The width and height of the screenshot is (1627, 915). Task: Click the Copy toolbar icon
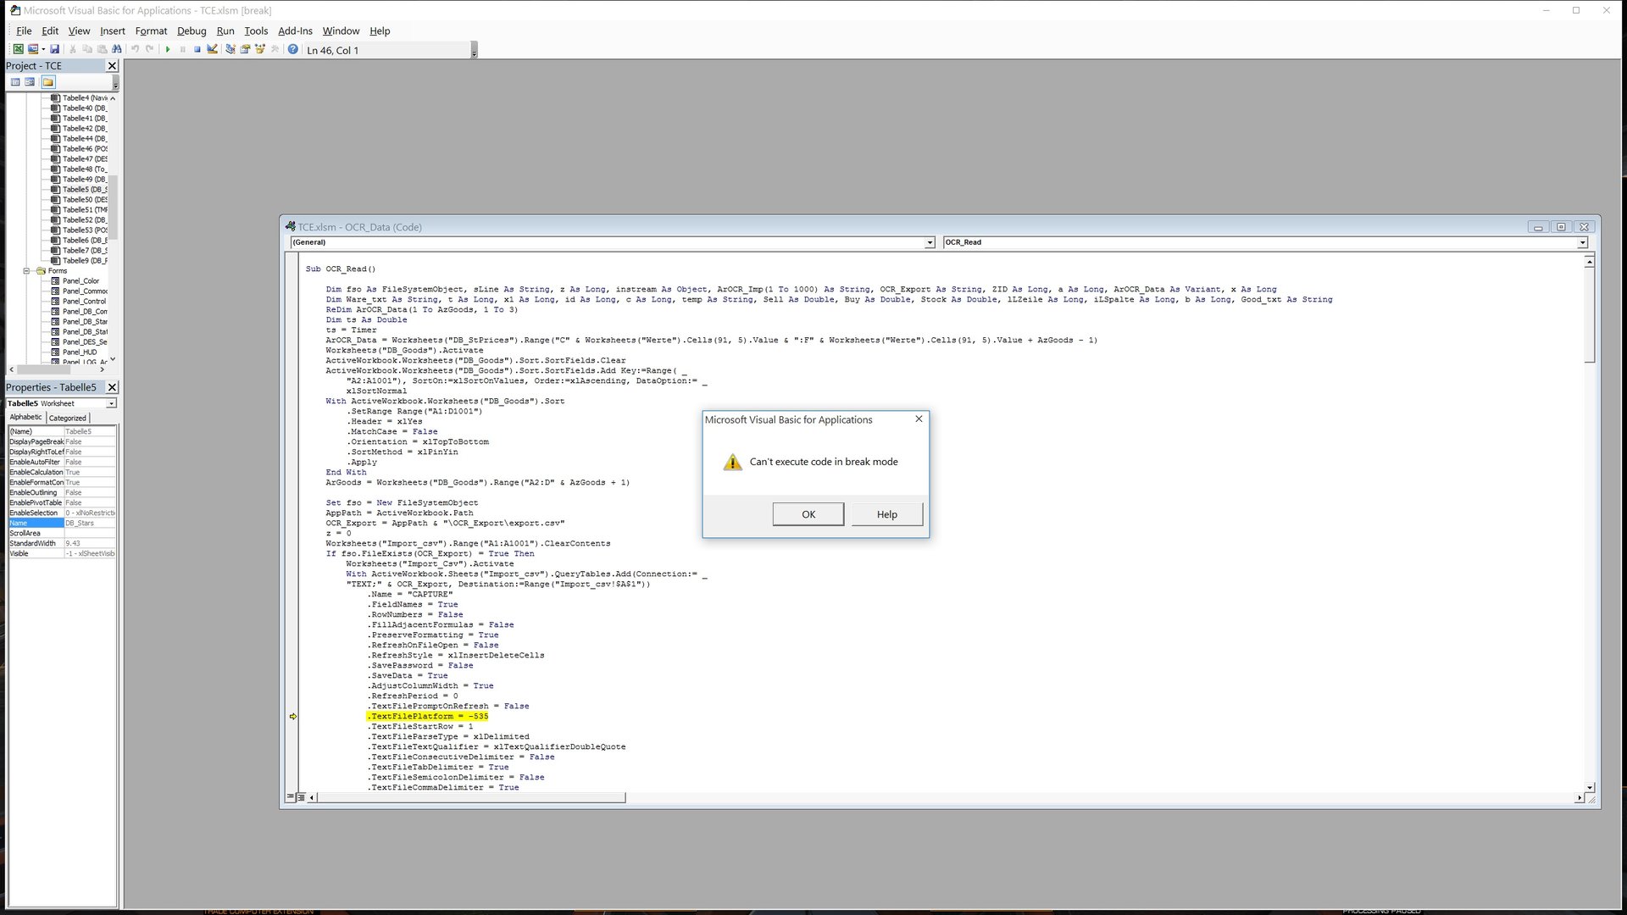87,49
